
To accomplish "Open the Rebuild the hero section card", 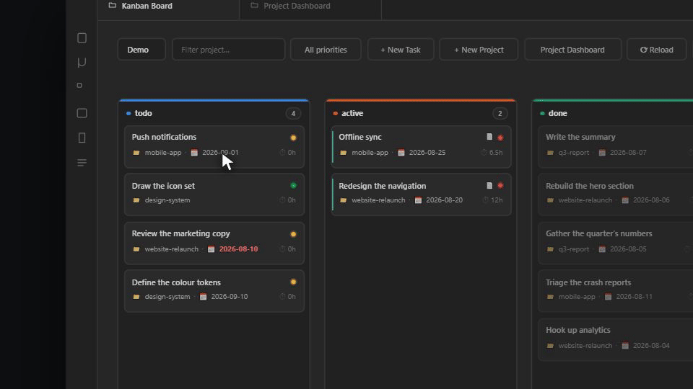I will (616, 194).
